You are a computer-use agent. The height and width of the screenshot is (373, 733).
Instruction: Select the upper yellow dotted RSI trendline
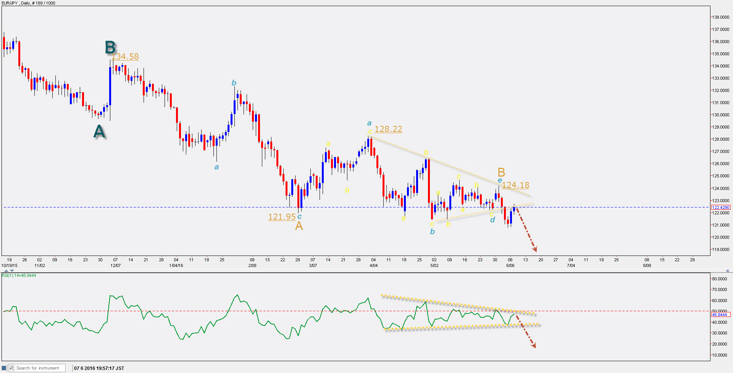458,305
